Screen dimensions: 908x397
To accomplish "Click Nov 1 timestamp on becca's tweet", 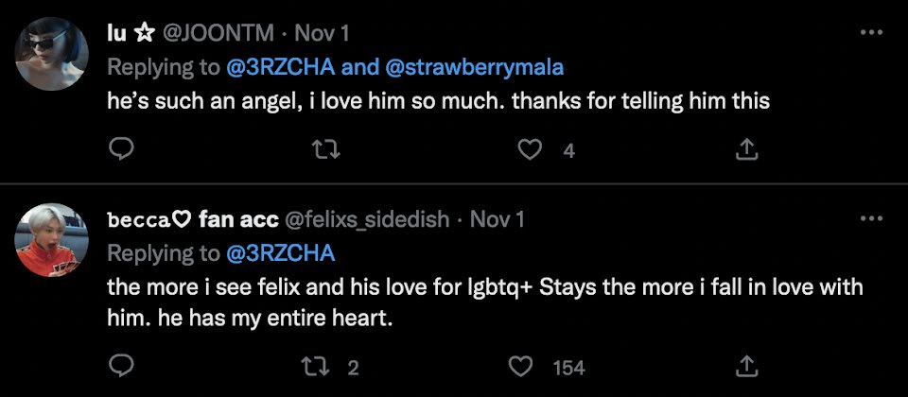I will (498, 220).
